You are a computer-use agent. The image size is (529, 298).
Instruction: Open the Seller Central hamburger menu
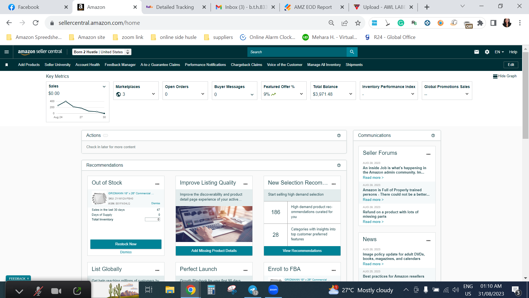coord(7,52)
